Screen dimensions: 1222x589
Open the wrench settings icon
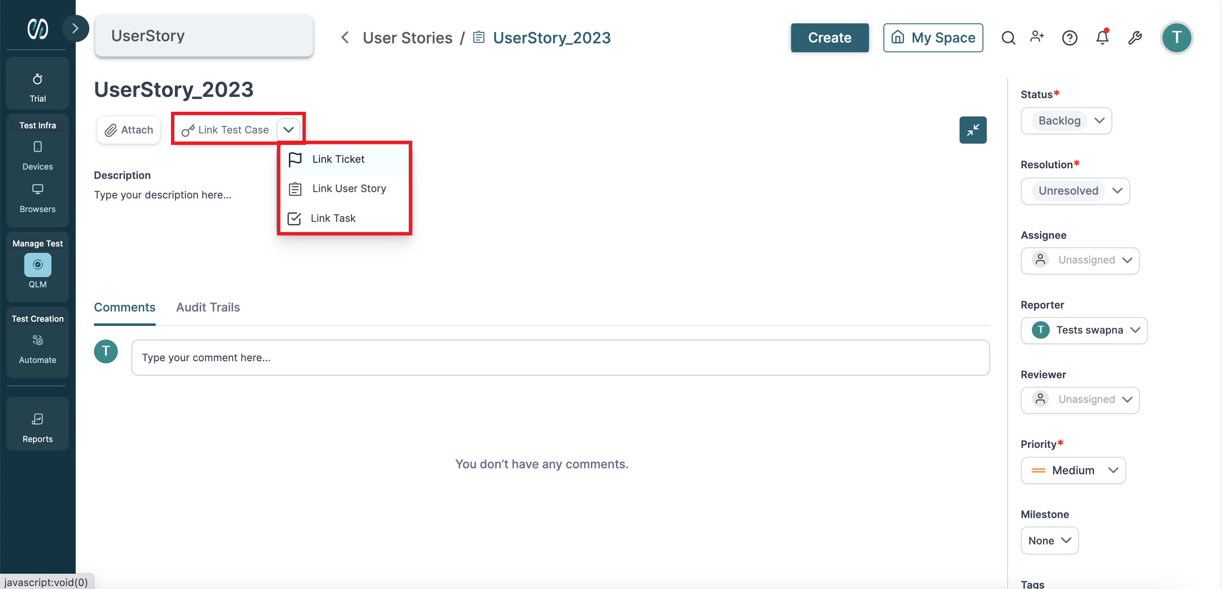[1135, 37]
